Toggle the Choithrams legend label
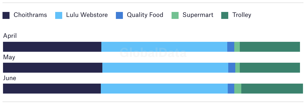306x105 pixels. (x=30, y=15)
